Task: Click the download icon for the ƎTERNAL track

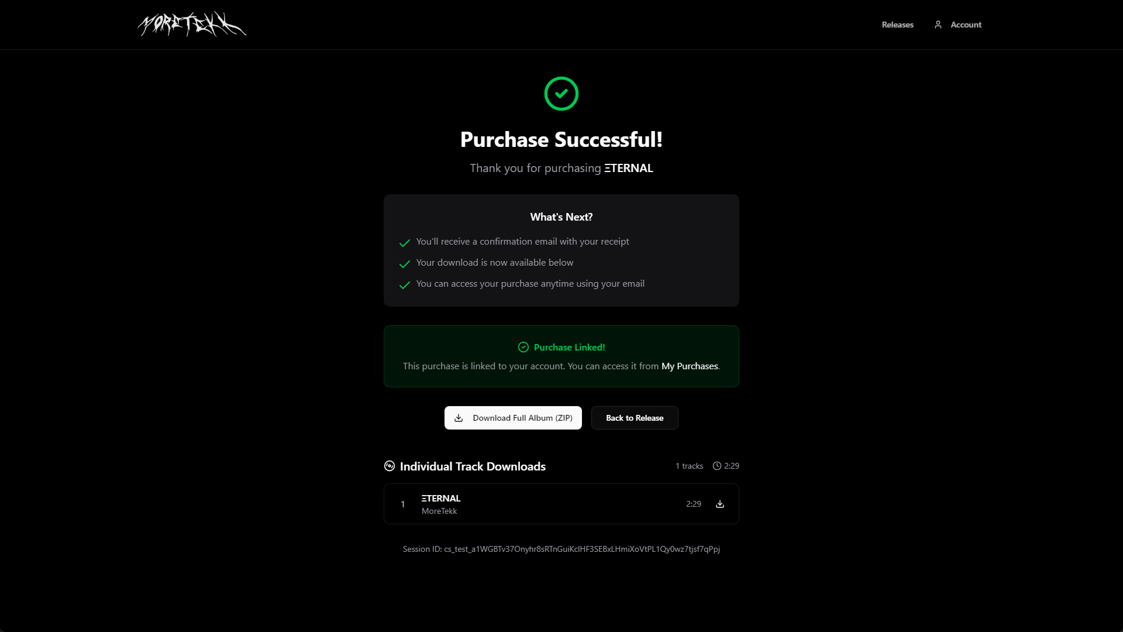Action: point(719,504)
